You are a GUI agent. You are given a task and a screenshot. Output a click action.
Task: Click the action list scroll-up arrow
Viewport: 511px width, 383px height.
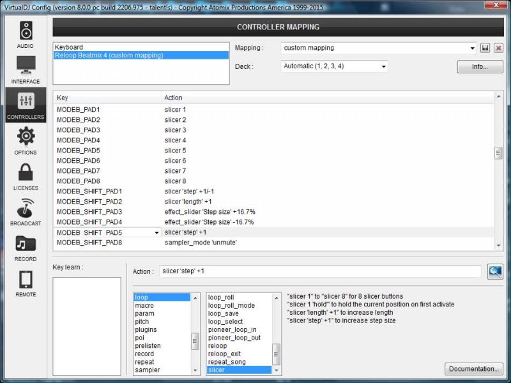tap(277, 297)
